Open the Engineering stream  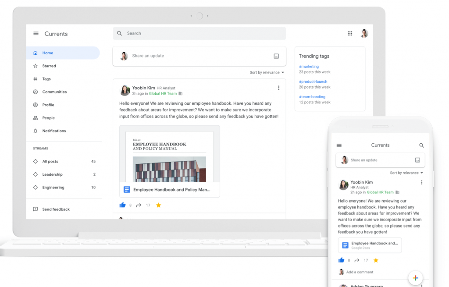[x=64, y=188]
